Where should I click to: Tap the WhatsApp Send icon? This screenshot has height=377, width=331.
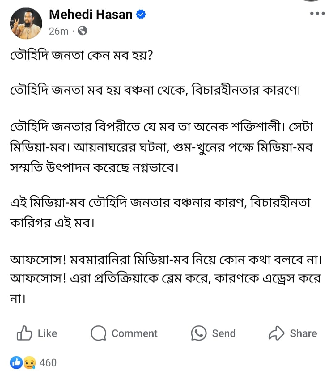tap(198, 333)
